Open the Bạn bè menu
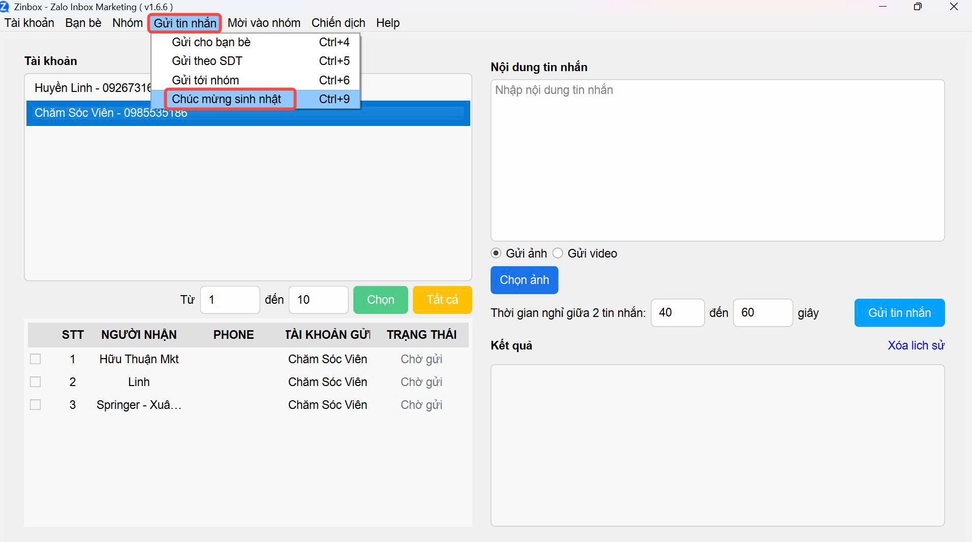 pyautogui.click(x=83, y=23)
